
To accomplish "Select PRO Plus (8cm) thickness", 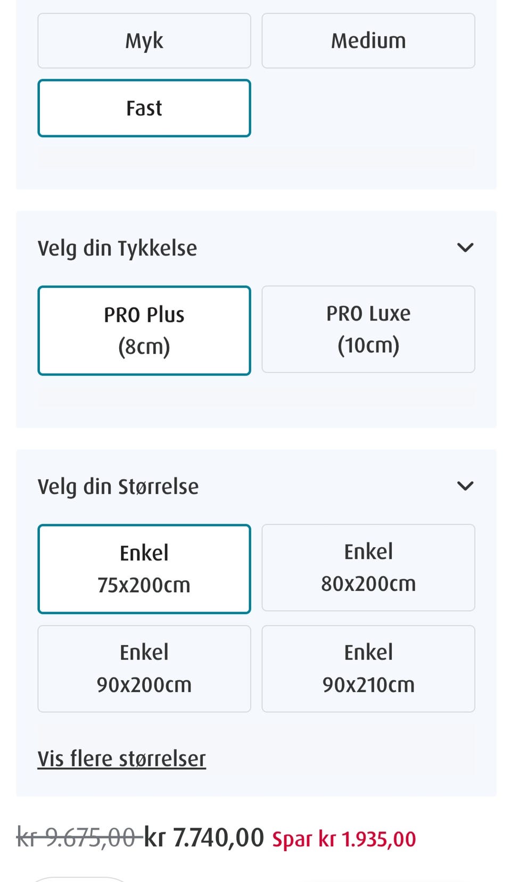I will pos(144,331).
